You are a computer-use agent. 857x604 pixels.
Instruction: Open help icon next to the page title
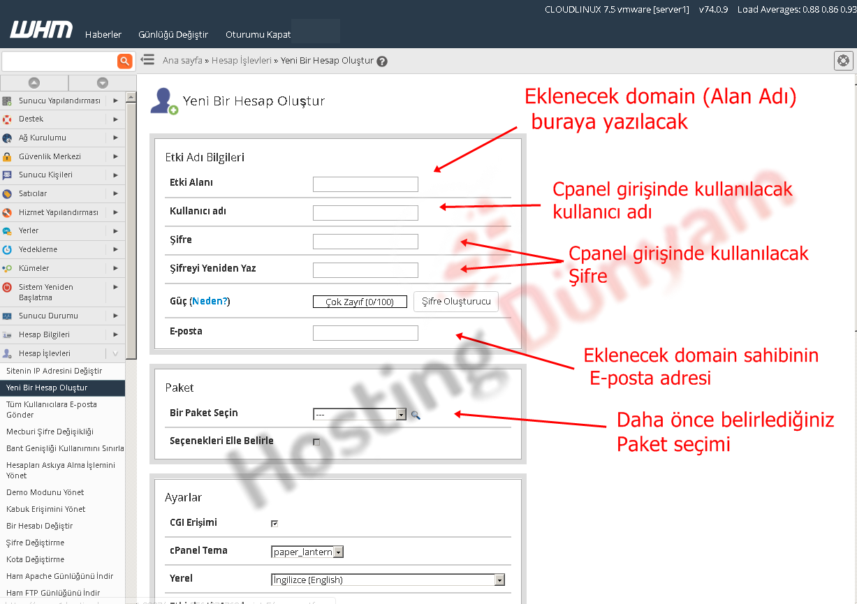click(x=381, y=61)
